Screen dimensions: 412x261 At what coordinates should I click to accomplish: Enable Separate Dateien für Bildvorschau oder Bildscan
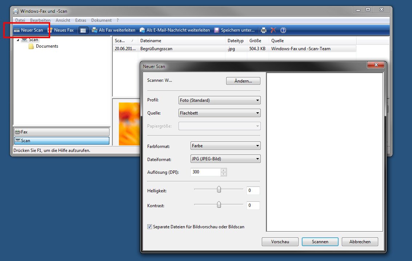tap(149, 226)
